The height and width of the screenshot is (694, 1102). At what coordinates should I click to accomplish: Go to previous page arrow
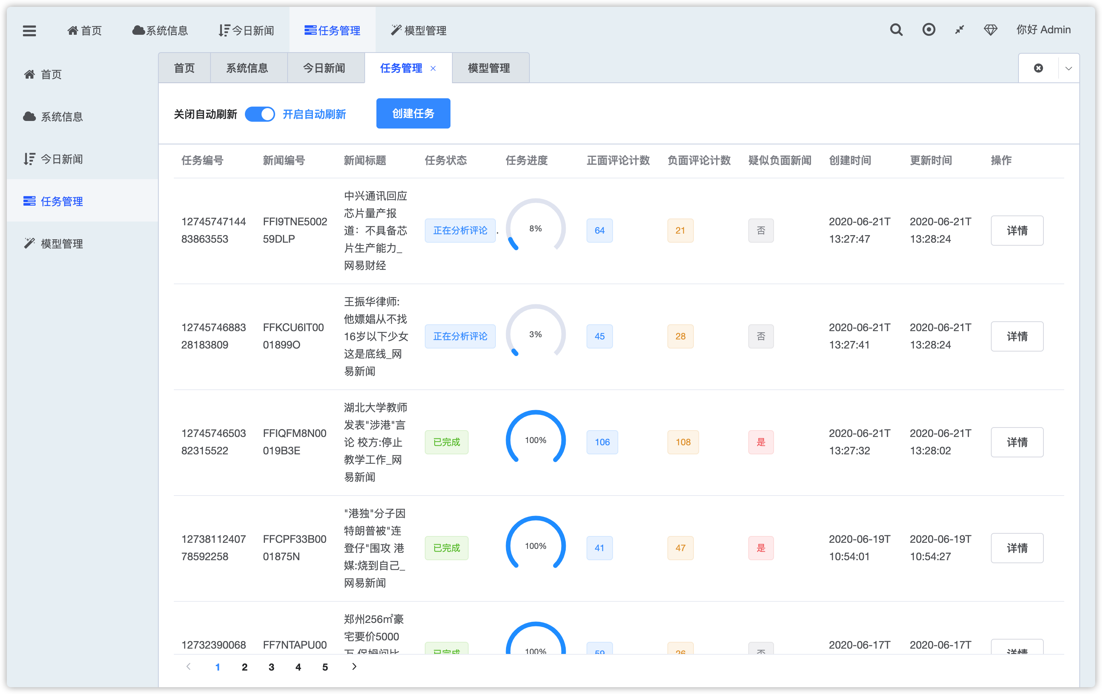(189, 666)
